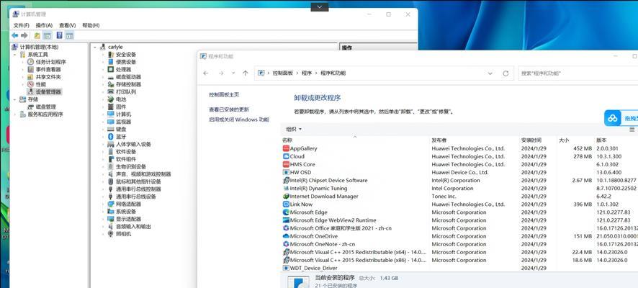Click the 启用或关闭 Windows 功能 link
638x288 pixels.
238,120
